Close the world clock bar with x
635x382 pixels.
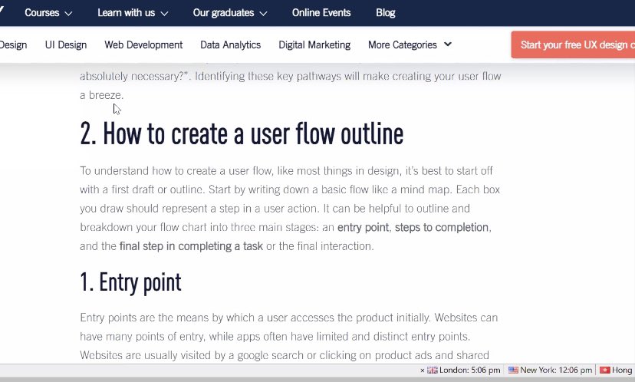click(x=422, y=370)
